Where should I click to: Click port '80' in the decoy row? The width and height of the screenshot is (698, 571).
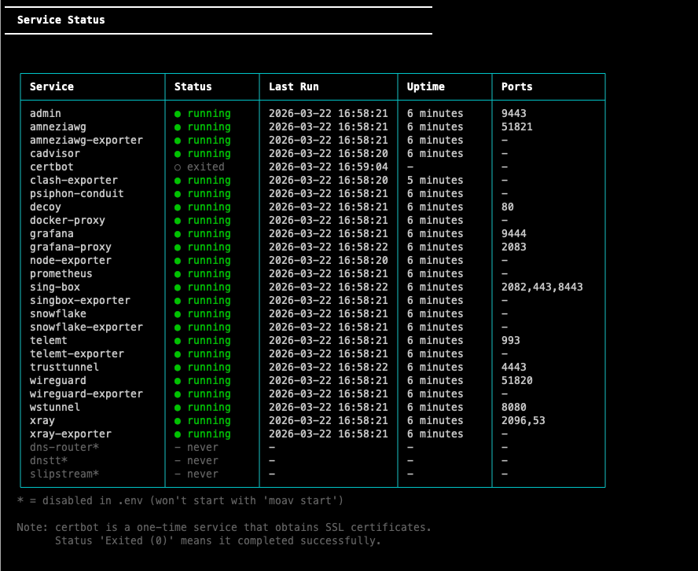click(508, 207)
